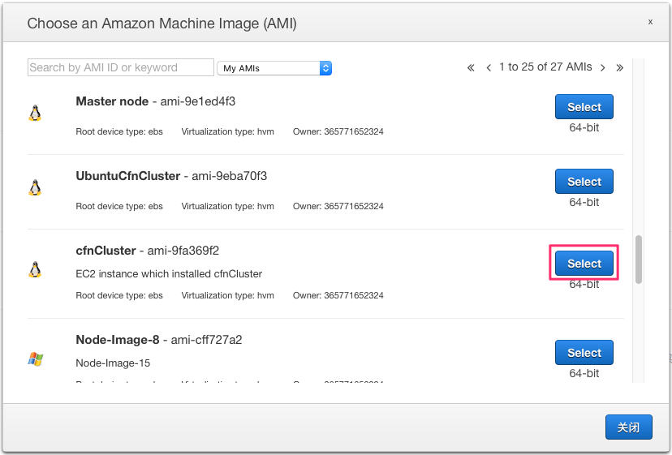Open the My AMIs filter dropdown
Screen dimensions: 672x455
click(x=274, y=68)
